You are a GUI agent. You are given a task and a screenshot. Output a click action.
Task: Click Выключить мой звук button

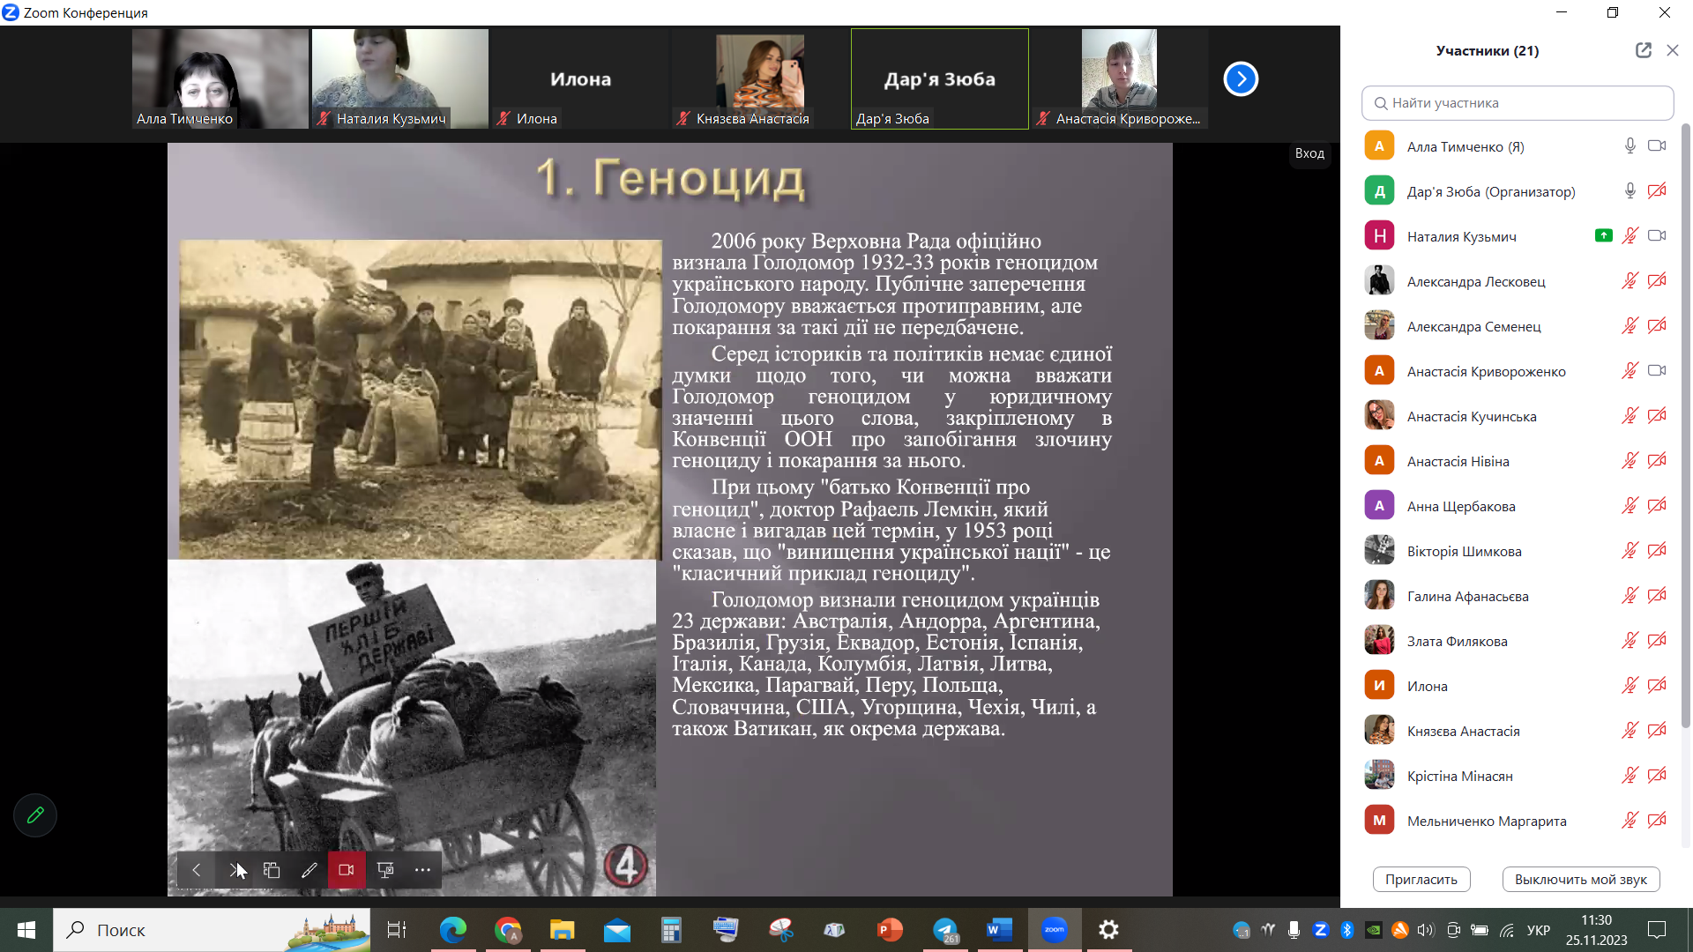pyautogui.click(x=1580, y=879)
